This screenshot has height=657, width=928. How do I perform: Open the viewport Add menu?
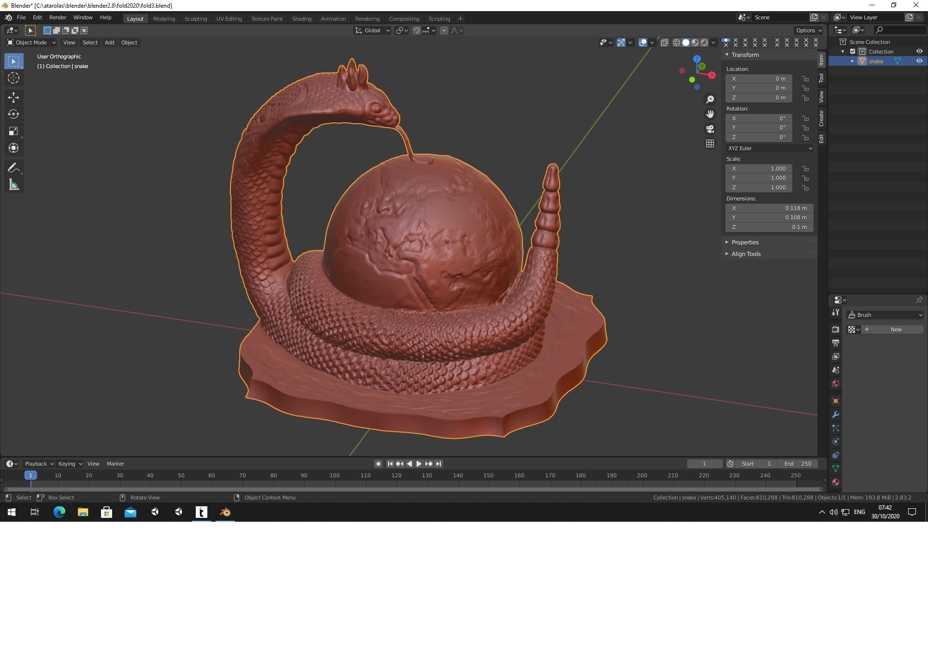[110, 43]
